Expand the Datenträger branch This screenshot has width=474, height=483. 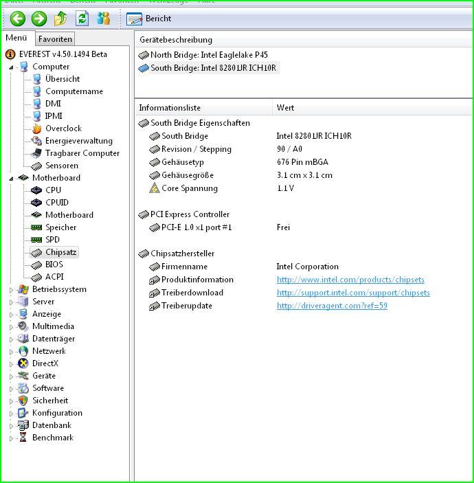pyautogui.click(x=11, y=339)
